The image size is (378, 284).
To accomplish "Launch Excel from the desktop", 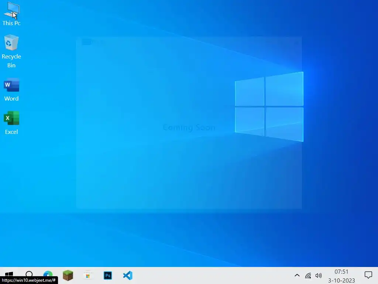I will (x=11, y=123).
